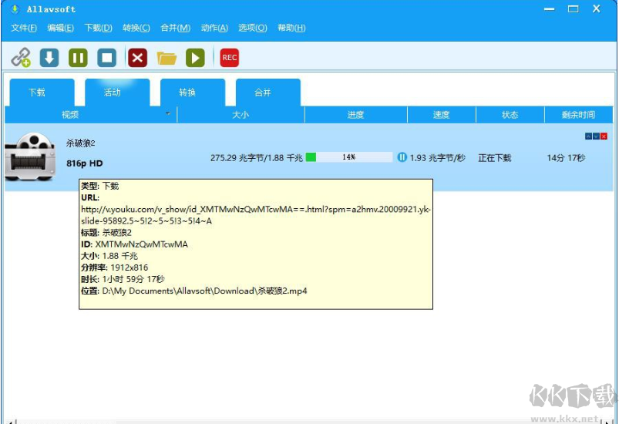The width and height of the screenshot is (619, 424).
Task: Delete task with red X toolbar icon
Action: pyautogui.click(x=137, y=58)
